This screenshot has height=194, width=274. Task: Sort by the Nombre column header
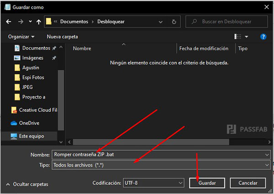coord(82,48)
